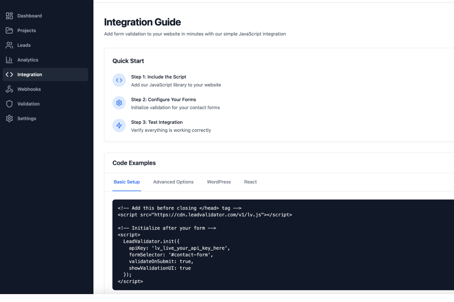Click the Projects folder icon
The height and width of the screenshot is (302, 454).
[9, 31]
